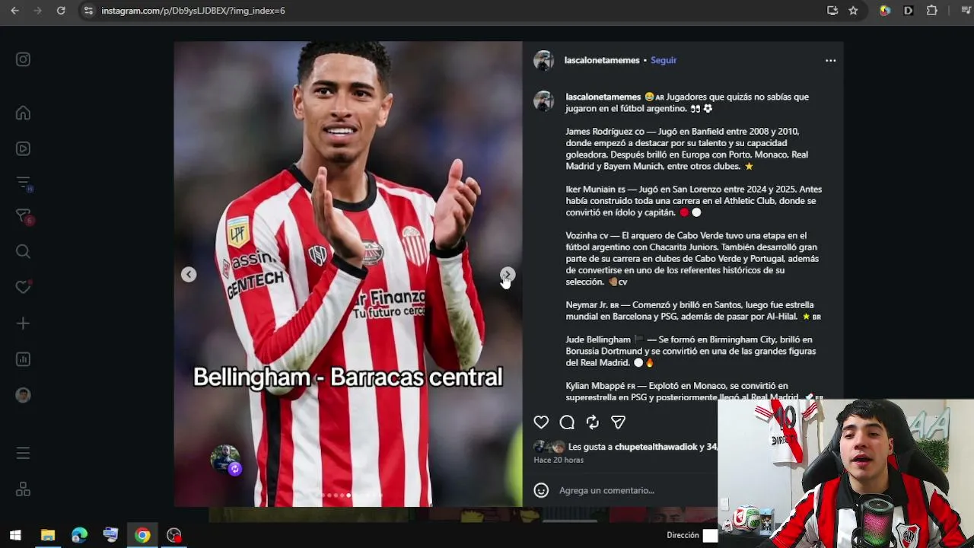Reload the Instagram page
The width and height of the screenshot is (974, 548).
pyautogui.click(x=61, y=11)
